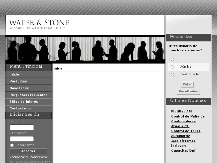Go to Productos in main menu
The height and width of the screenshot is (163, 217).
(29, 81)
